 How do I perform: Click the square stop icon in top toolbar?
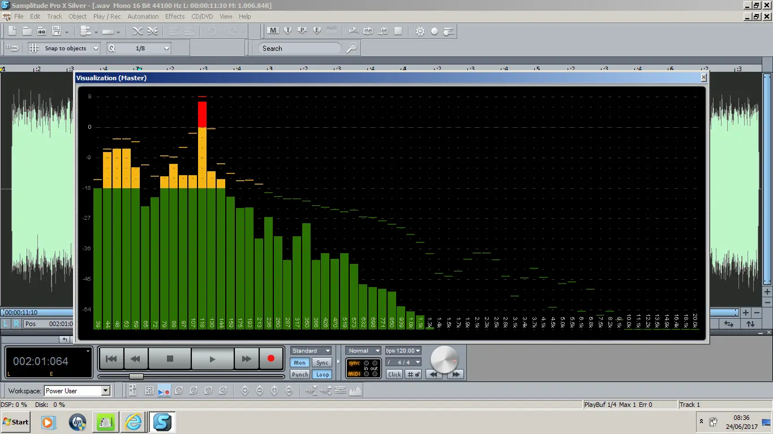(x=398, y=31)
